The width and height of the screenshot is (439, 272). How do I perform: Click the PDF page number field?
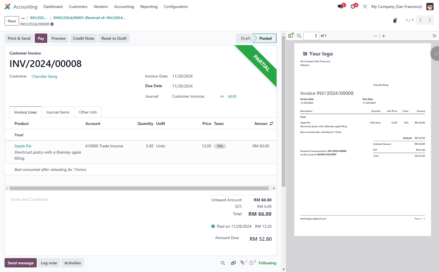[x=311, y=36]
